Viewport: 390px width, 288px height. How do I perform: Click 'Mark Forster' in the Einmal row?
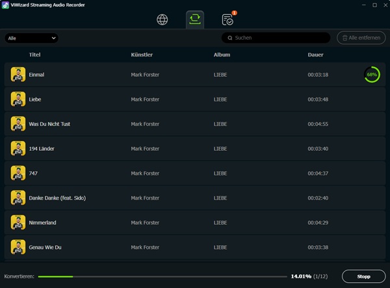click(145, 75)
